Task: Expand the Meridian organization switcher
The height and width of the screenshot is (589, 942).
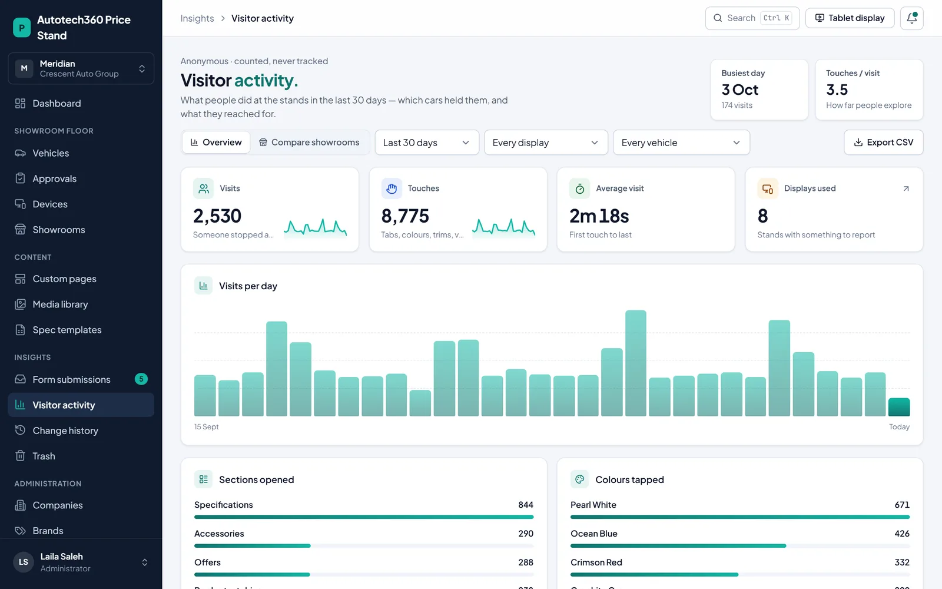Action: (x=81, y=68)
